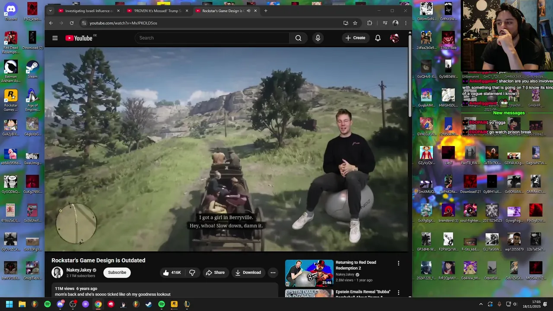Open more actions ellipsis under video
The width and height of the screenshot is (553, 311).
[x=273, y=273]
